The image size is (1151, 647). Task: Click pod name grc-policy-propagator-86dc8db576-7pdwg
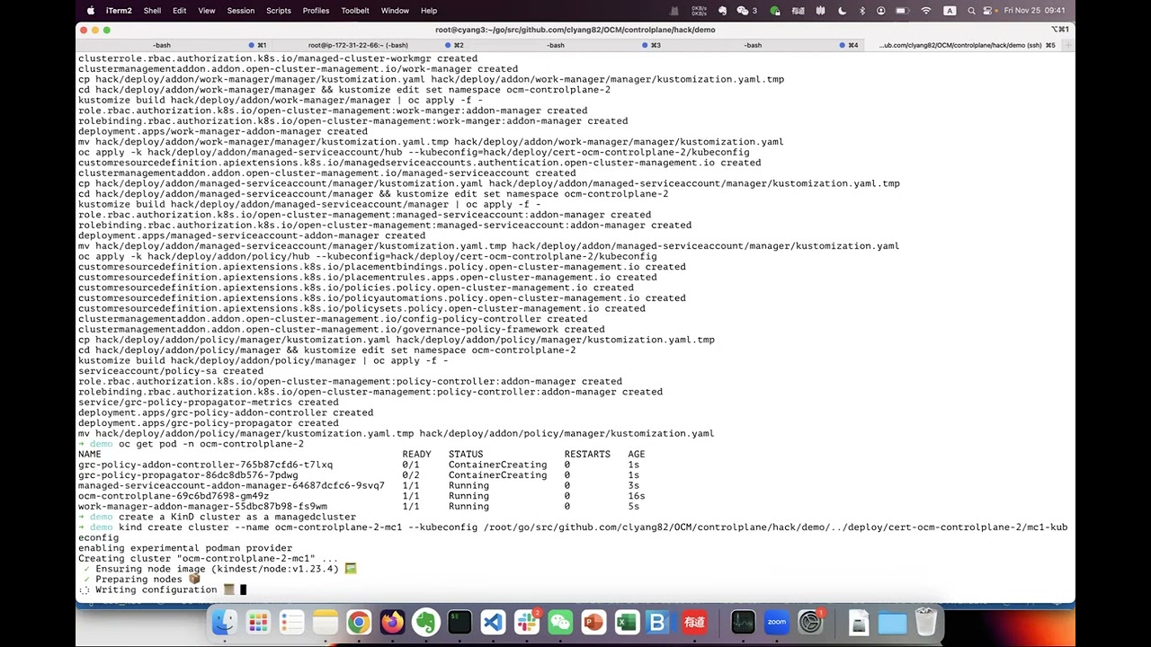[188, 475]
